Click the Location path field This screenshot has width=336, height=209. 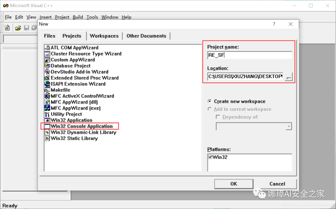click(x=245, y=77)
